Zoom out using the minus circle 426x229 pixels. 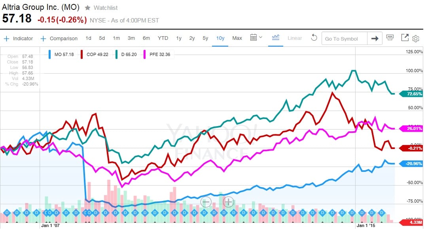(206, 202)
